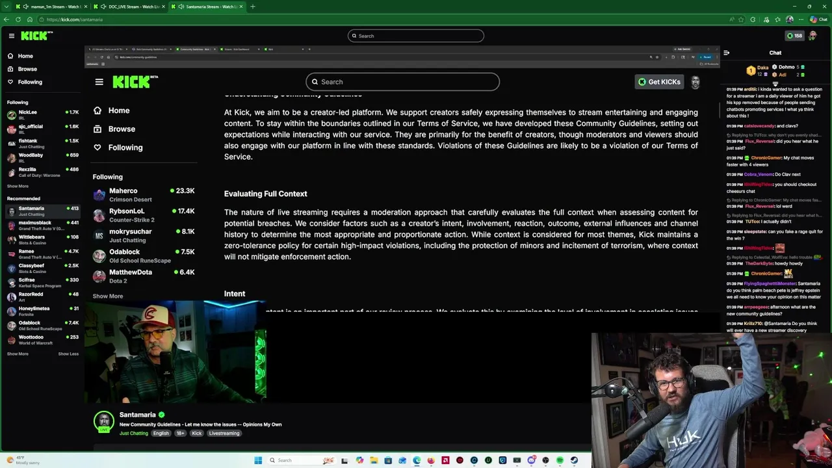
Task: Select fishtank channel in Following list
Action: [42, 143]
